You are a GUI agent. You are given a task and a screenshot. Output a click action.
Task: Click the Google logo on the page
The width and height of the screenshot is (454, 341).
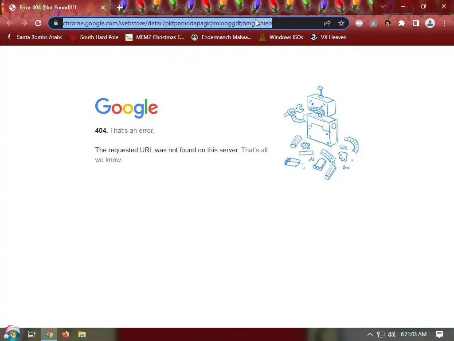click(126, 108)
